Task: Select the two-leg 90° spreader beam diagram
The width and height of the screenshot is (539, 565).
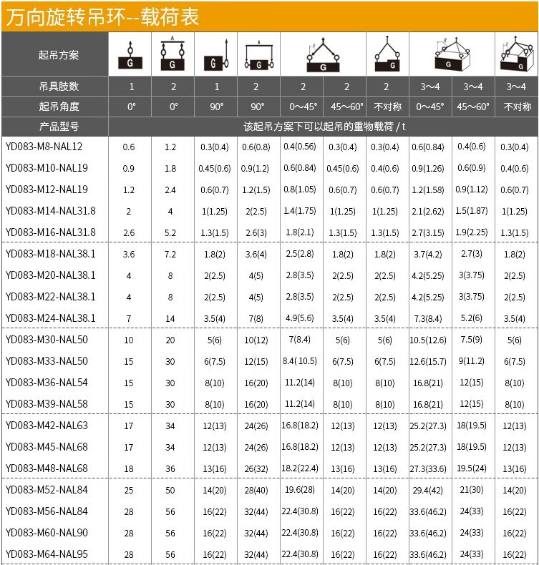Action: coord(258,55)
